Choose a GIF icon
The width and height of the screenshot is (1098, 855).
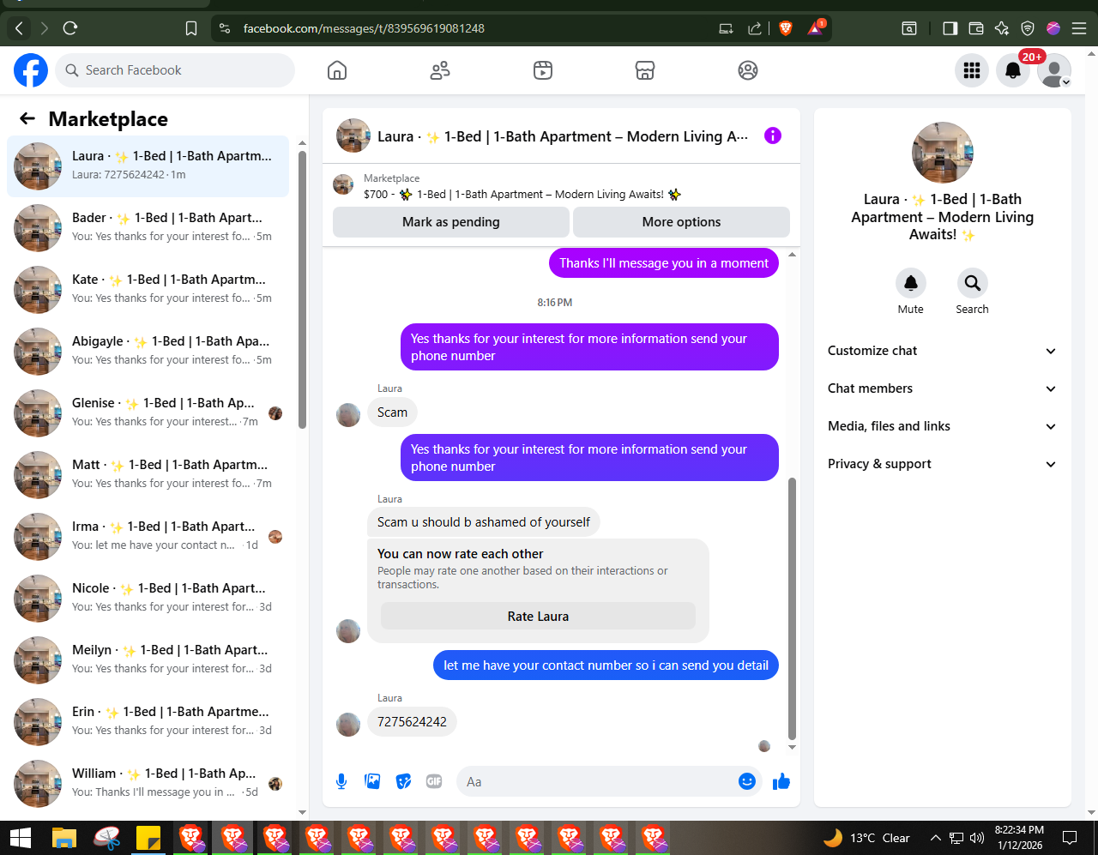pyautogui.click(x=434, y=781)
